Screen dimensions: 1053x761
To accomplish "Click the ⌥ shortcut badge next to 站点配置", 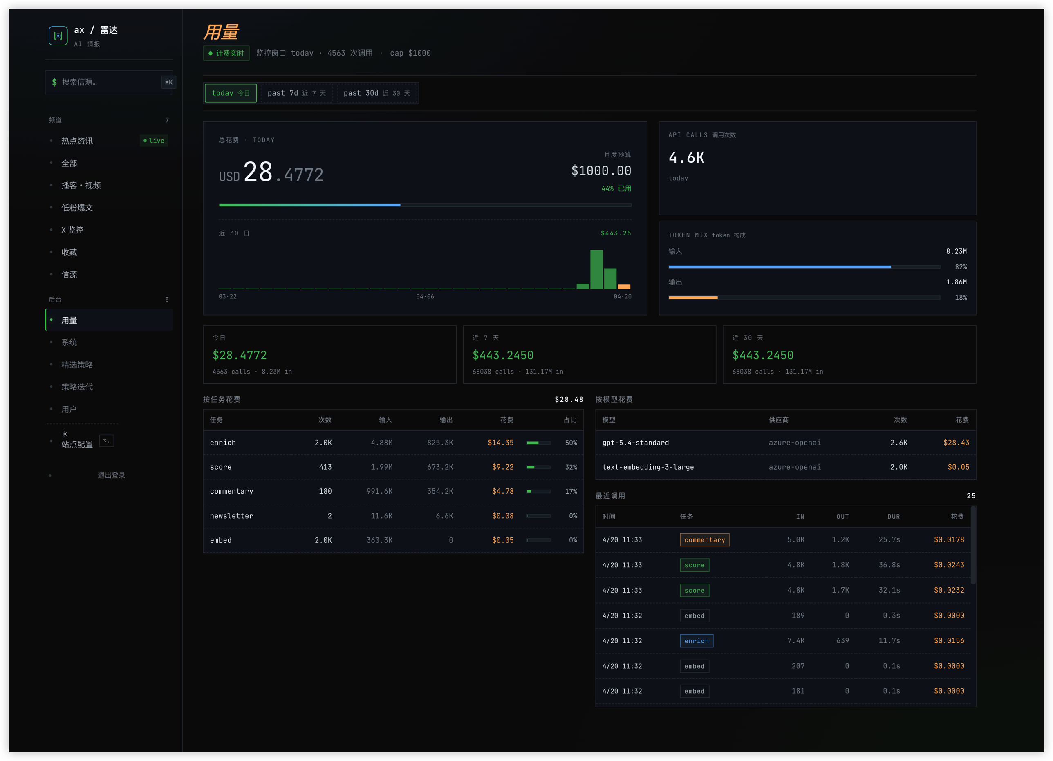I will pyautogui.click(x=106, y=441).
